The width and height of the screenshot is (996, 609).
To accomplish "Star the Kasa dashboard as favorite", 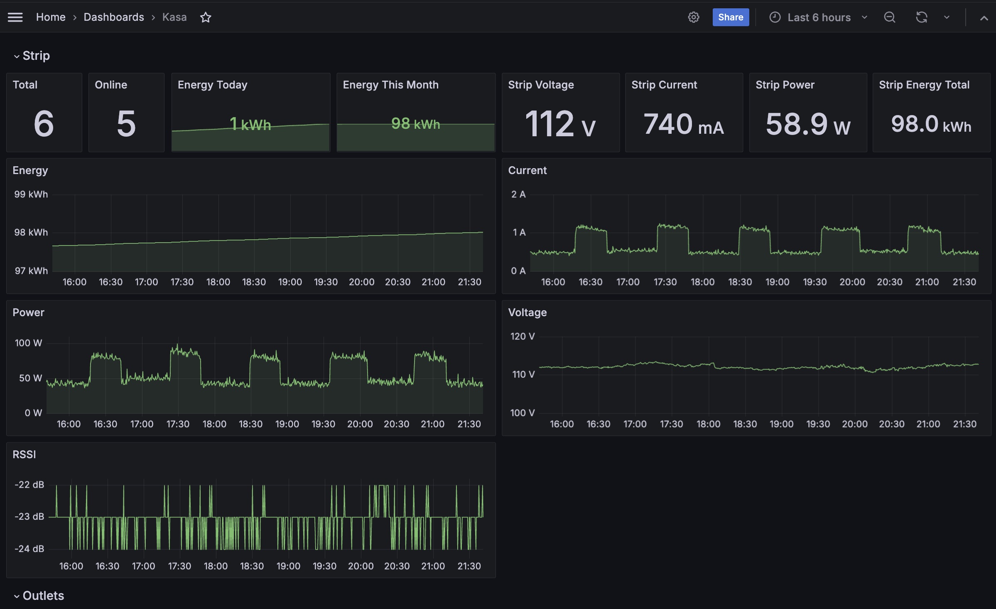I will [206, 17].
